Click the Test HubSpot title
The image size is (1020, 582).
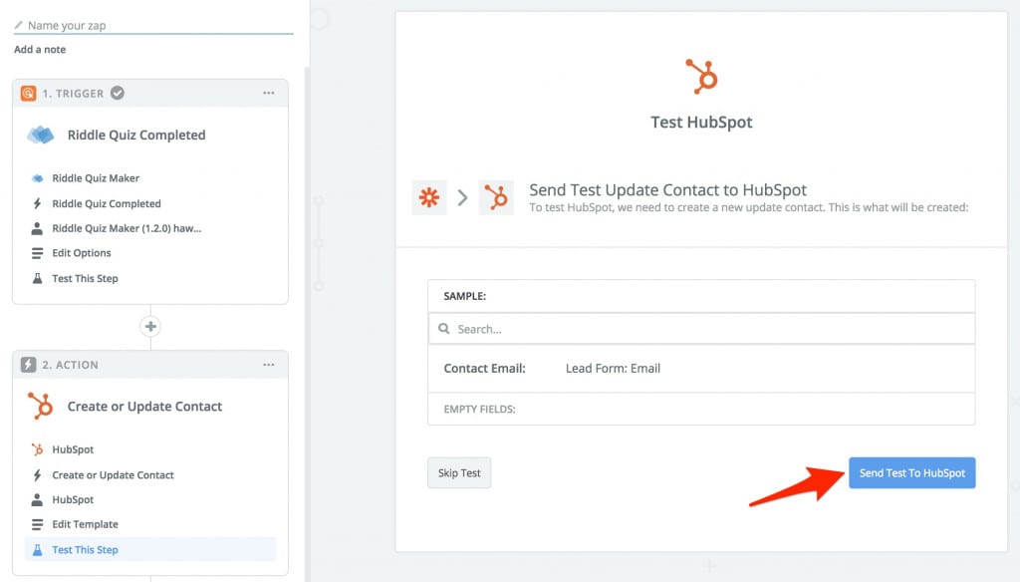pos(701,123)
